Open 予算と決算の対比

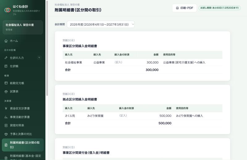pos(23,134)
